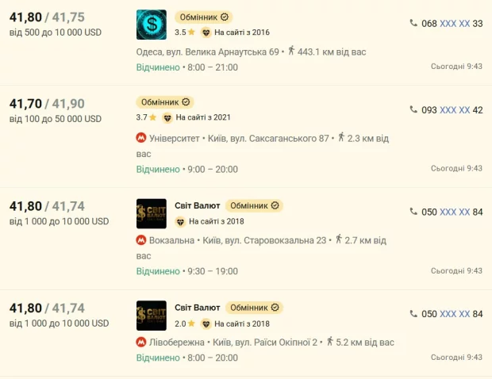This screenshot has width=492, height=379.
Task: Click the metro icon next to Університет
Action: point(141,138)
